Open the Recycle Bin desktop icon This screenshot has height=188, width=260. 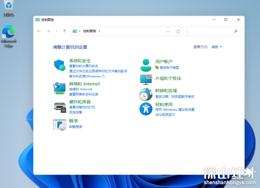[x=9, y=8]
